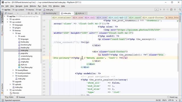182x102 pixels.
Task: Expand the wp-admin folder
Action: (8, 19)
